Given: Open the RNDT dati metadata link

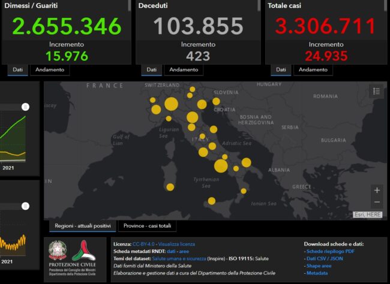Looking at the screenshot, I should pyautogui.click(x=171, y=251).
